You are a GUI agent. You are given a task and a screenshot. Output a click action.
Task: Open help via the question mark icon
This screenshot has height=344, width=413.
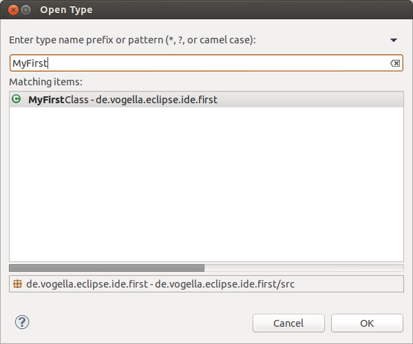[22, 322]
